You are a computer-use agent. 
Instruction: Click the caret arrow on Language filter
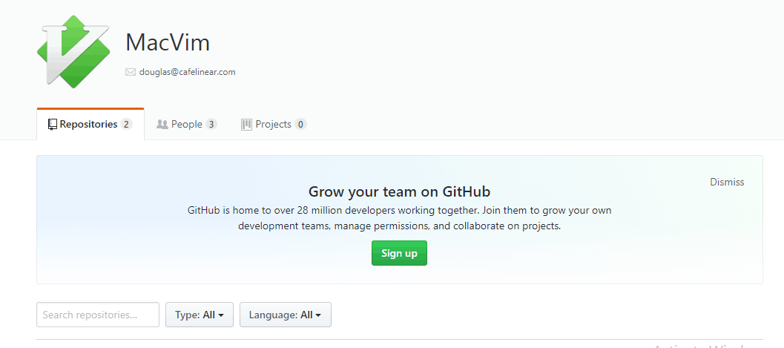318,315
